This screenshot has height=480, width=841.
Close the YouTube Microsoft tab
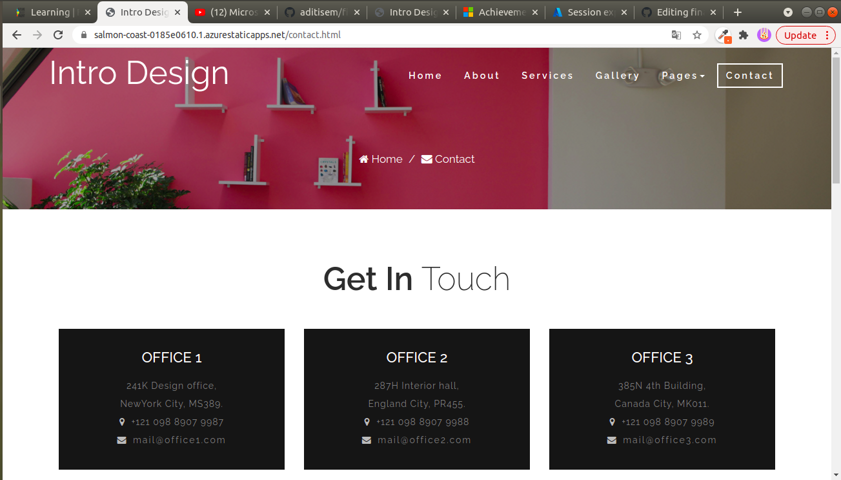267,12
